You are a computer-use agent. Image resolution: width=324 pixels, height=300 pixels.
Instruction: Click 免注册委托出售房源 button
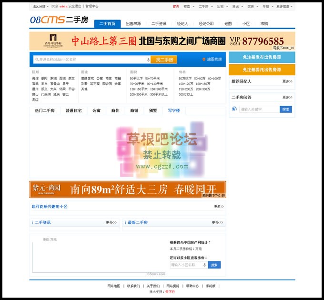tap(262, 70)
